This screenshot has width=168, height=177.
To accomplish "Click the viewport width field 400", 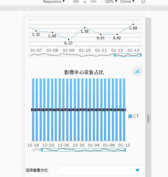I will [76, 2].
